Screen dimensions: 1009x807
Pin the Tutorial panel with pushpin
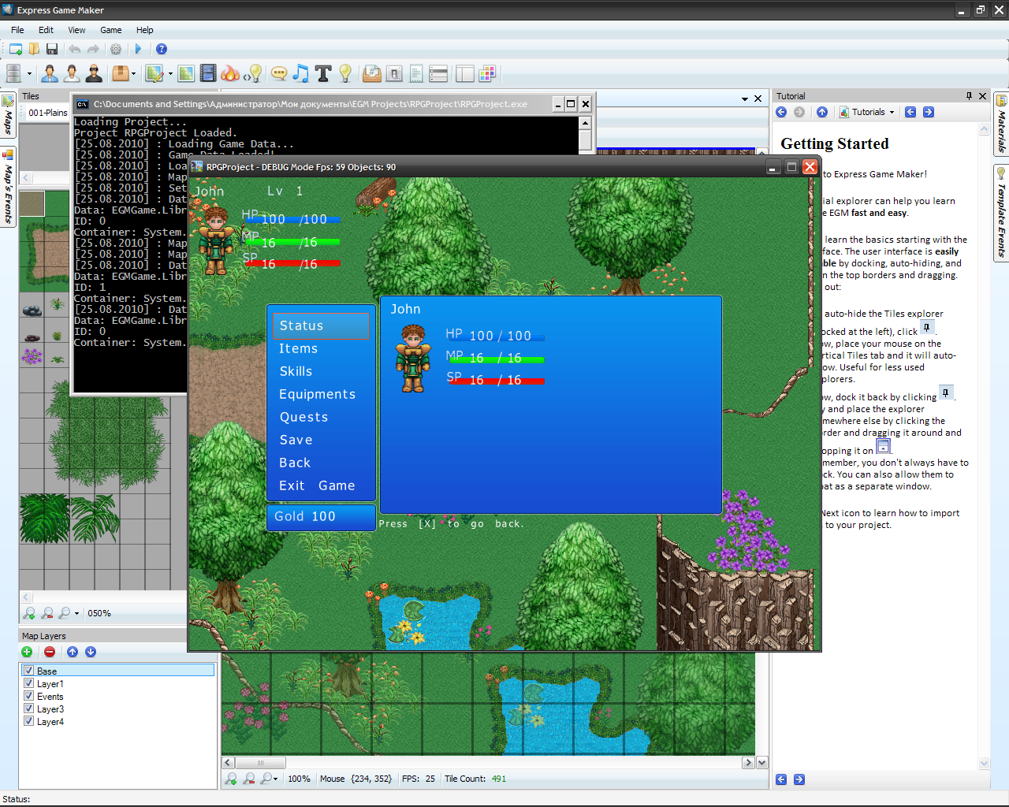tap(969, 96)
